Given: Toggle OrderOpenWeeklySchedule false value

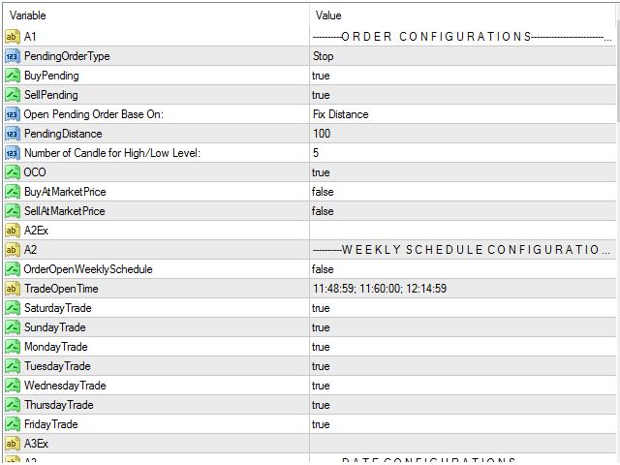Looking at the screenshot, I should (x=463, y=269).
